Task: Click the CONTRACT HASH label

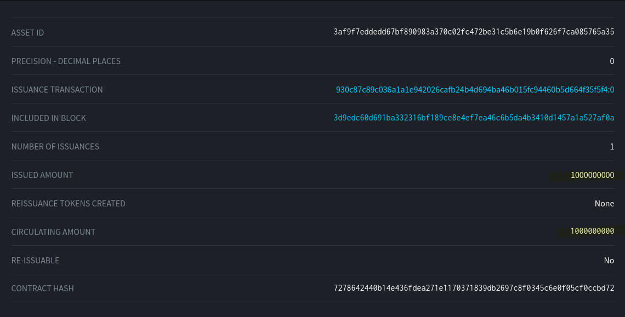Action: point(42,289)
